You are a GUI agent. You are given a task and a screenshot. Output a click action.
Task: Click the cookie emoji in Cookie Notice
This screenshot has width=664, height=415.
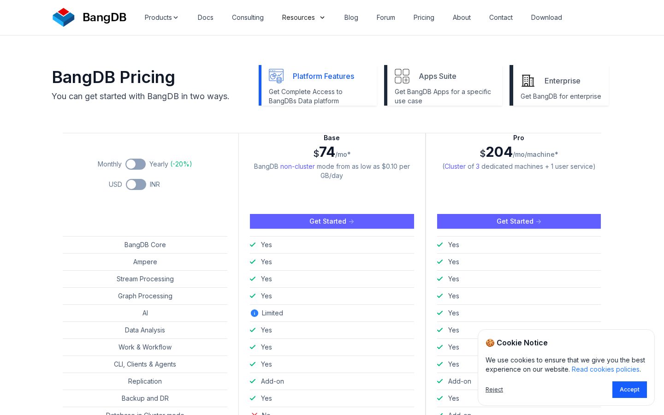[x=490, y=343]
